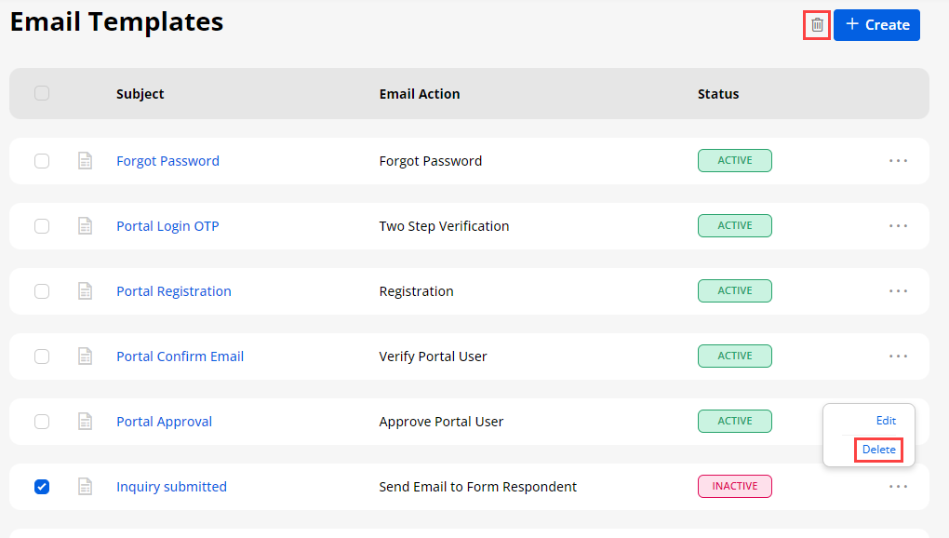Click the document icon beside Forgot Password
Viewport: 949px width, 538px height.
[x=85, y=161]
